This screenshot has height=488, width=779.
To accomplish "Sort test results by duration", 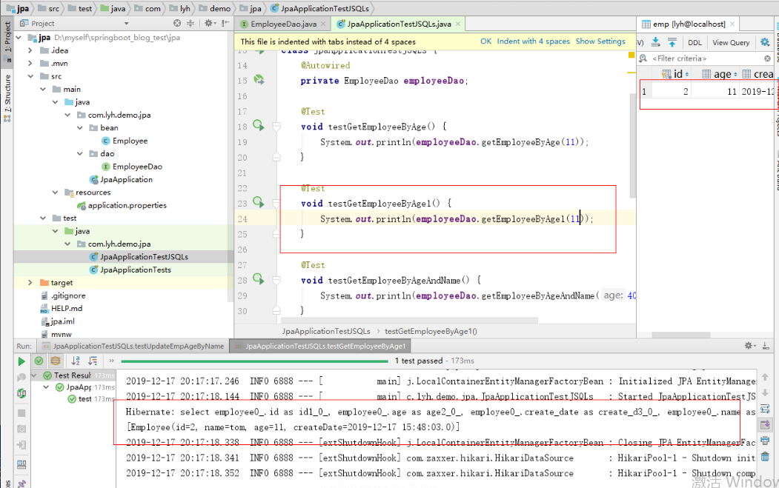I will point(93,361).
